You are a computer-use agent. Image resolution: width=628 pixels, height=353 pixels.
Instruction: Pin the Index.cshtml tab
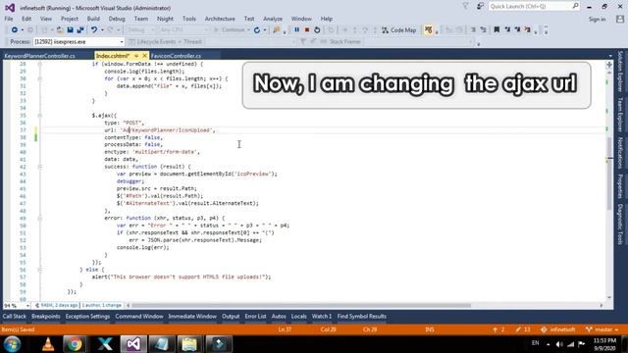tap(136, 56)
